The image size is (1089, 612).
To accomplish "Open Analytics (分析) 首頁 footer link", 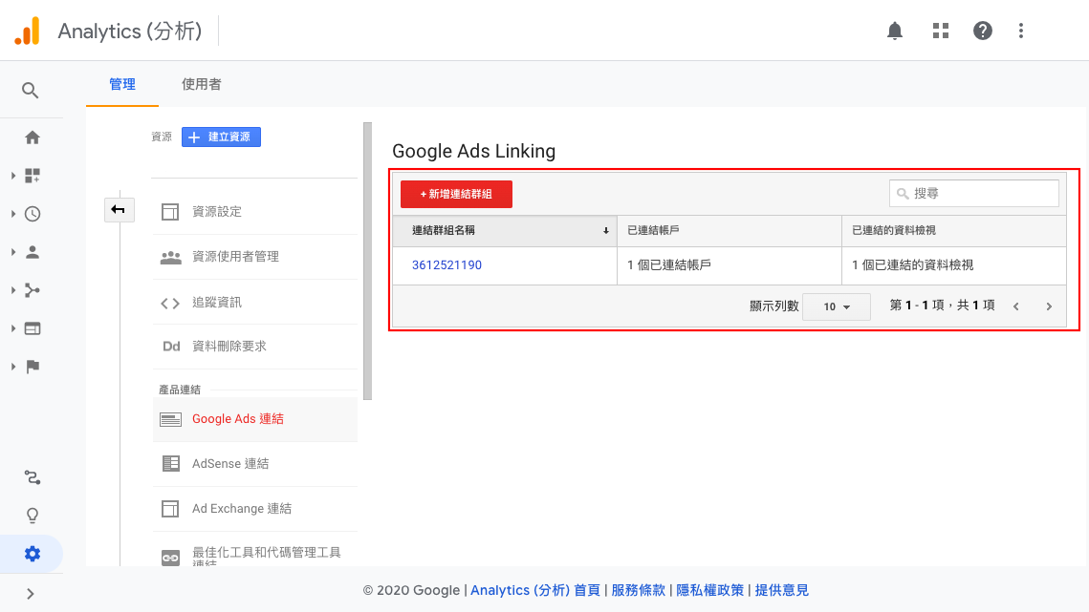I will 535,590.
